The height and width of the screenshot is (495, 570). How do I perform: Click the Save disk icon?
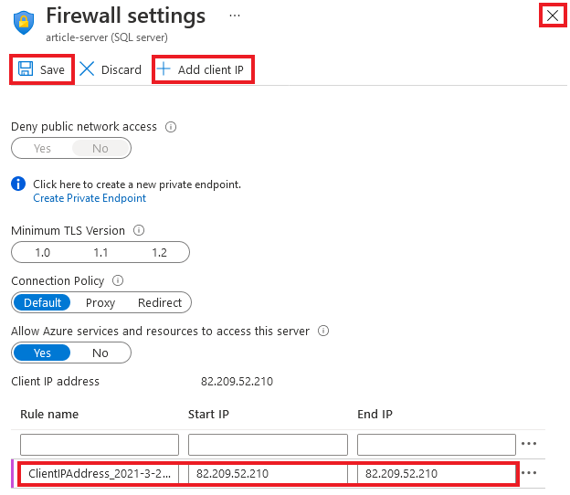(26, 69)
